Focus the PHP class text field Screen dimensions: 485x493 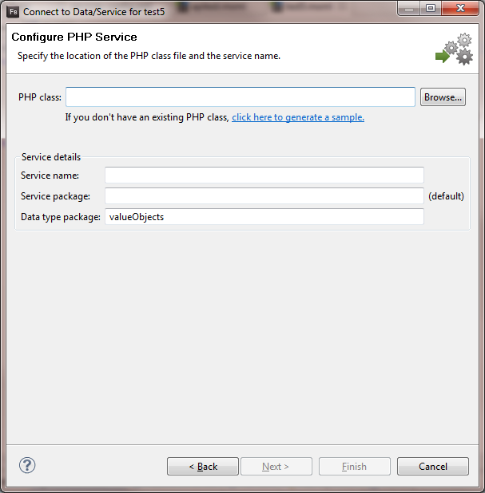[240, 97]
